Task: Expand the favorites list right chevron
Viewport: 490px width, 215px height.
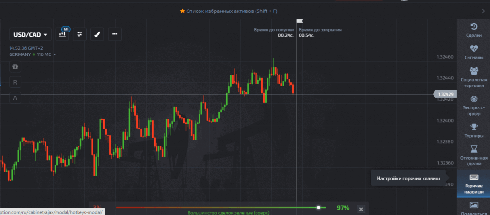Action: (x=483, y=11)
